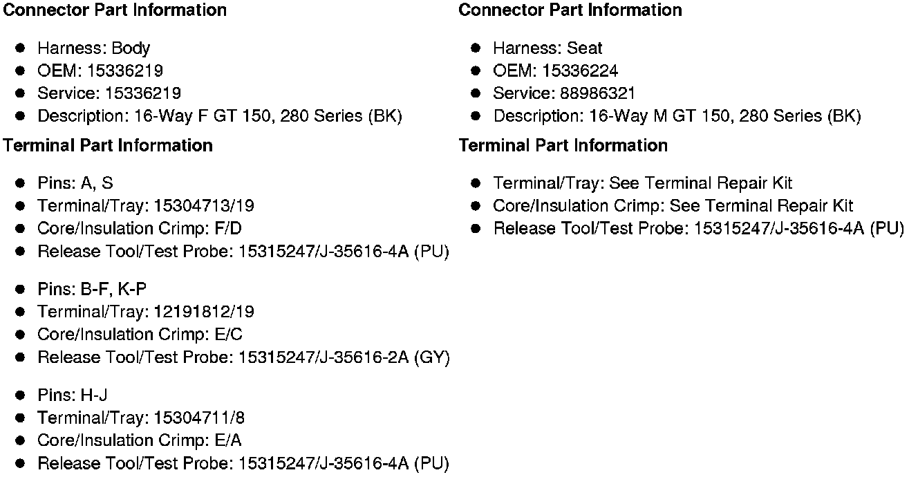Click the "OEM: 15336219" entry
918x477 pixels.
tap(100, 71)
